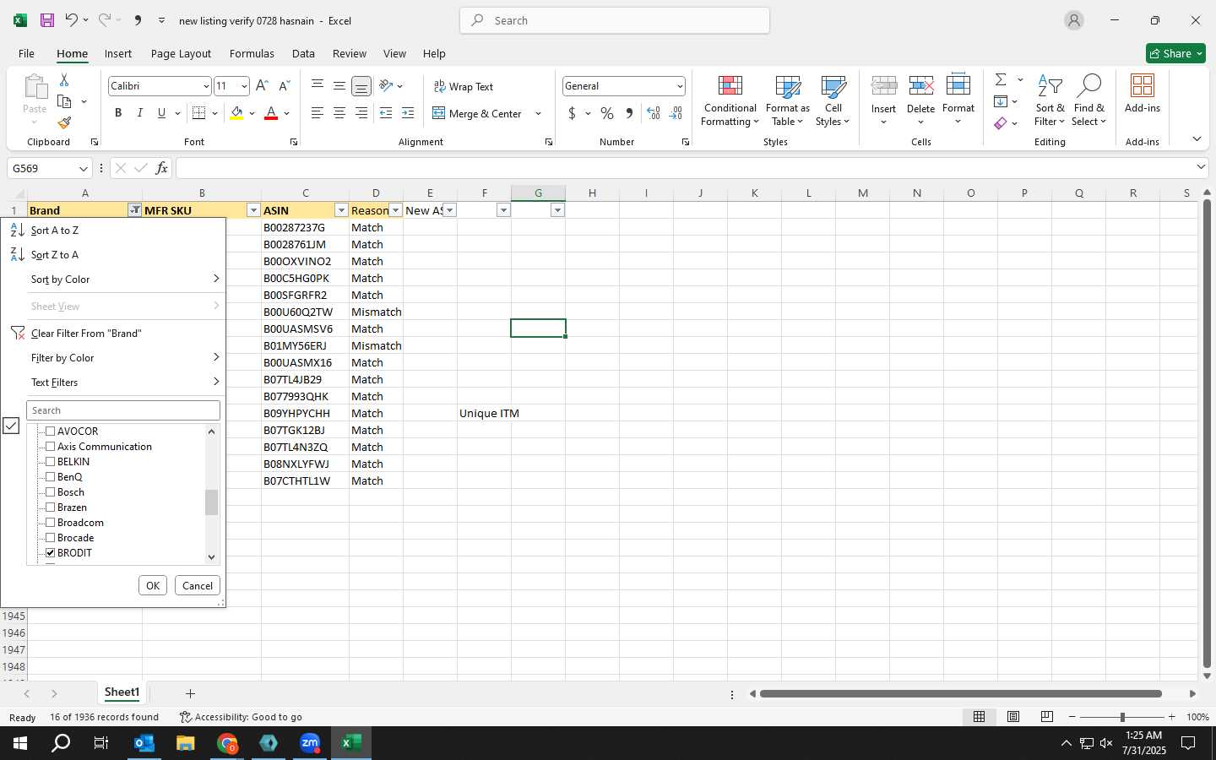Apply comma style format
The height and width of the screenshot is (760, 1216).
point(629,113)
